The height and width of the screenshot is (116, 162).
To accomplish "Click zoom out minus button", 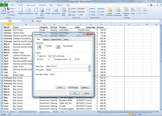I will [144, 114].
